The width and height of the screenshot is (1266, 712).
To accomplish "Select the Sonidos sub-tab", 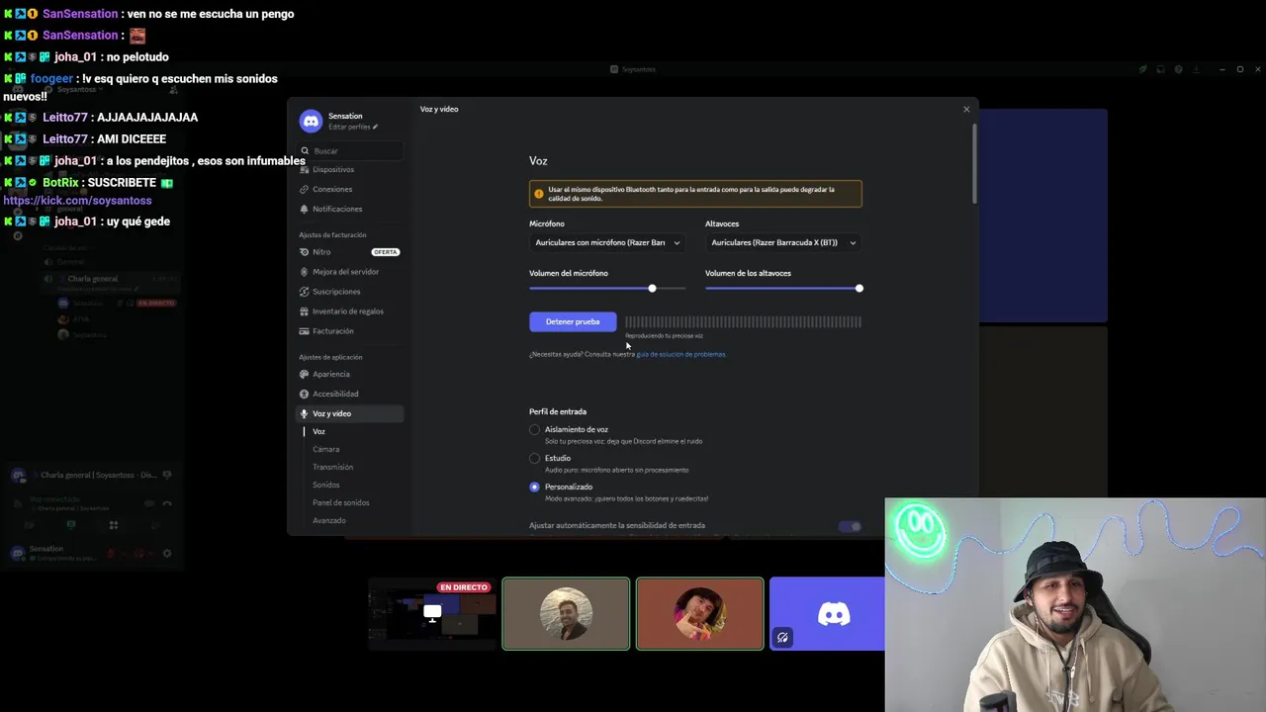I will coord(325,485).
